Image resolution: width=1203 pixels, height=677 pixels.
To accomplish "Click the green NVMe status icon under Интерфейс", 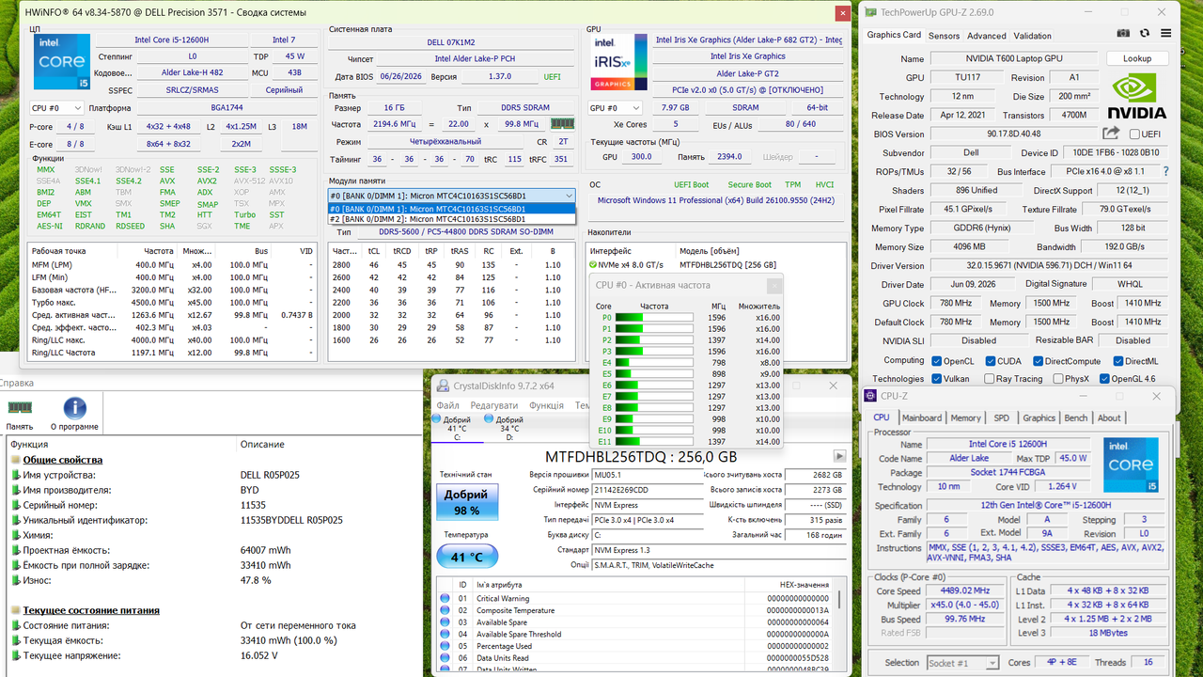I will (591, 265).
